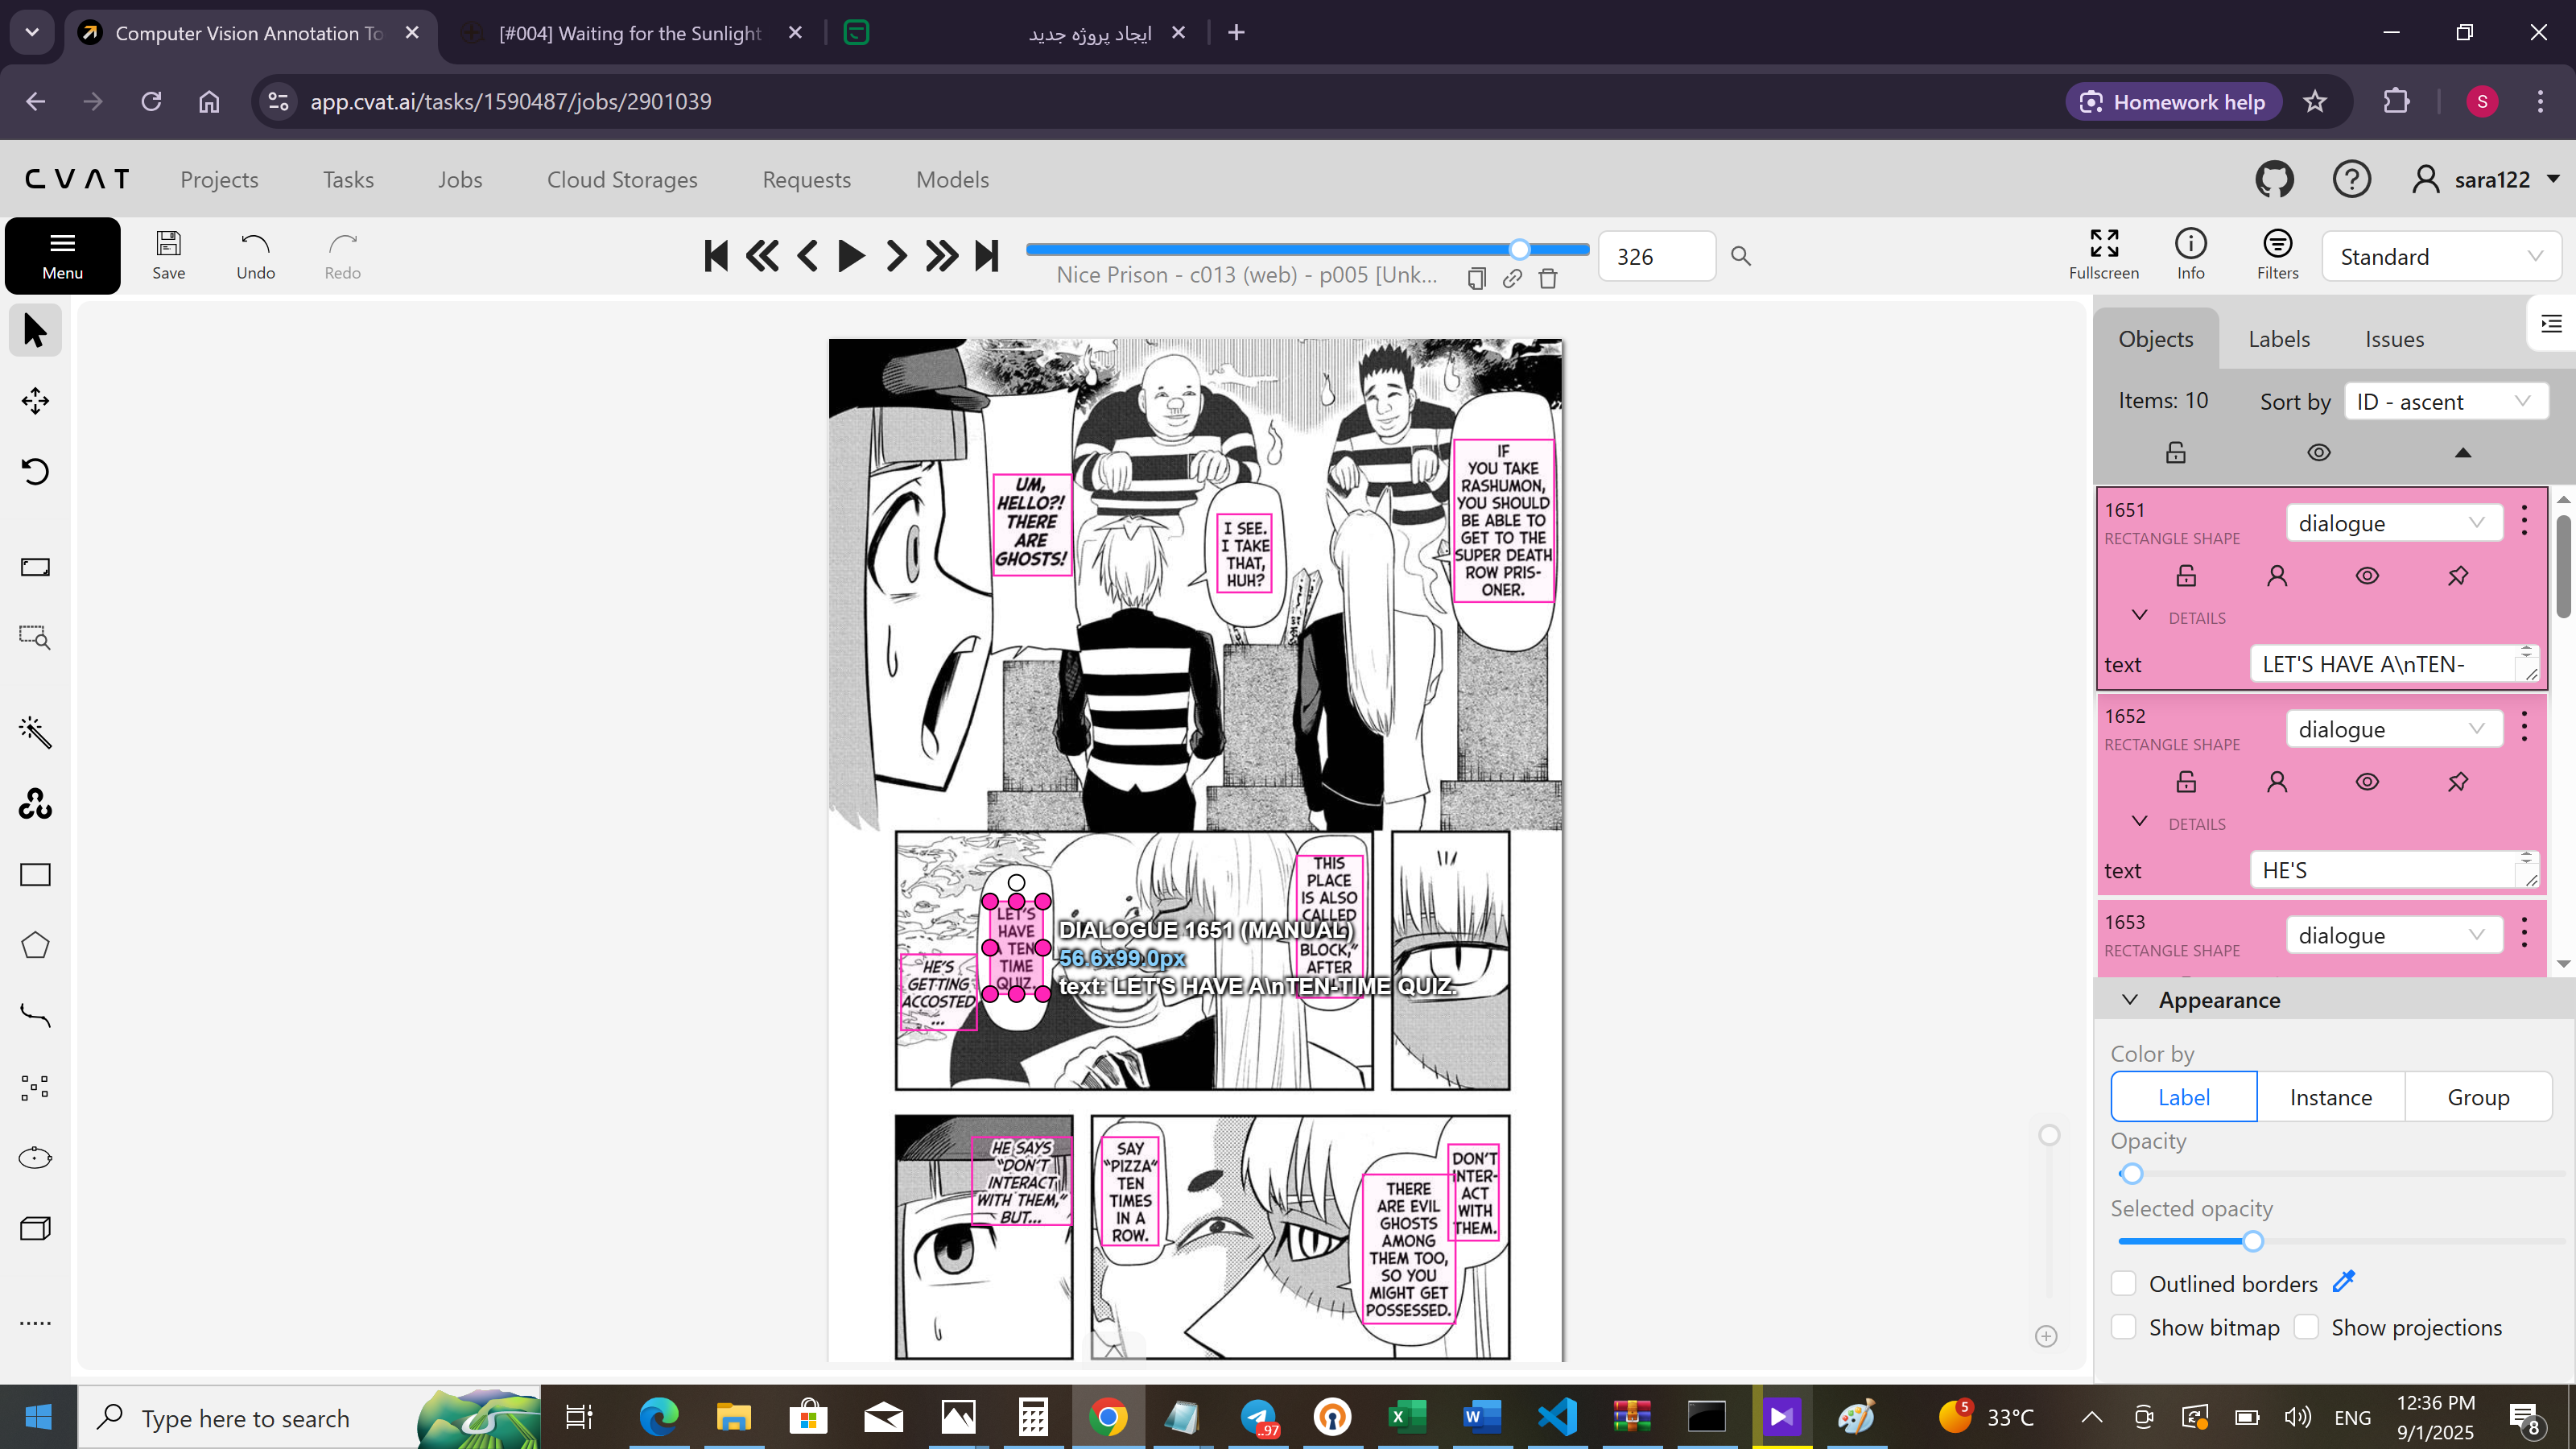Image resolution: width=2576 pixels, height=1449 pixels.
Task: Click the fit image to screen icon
Action: 35,567
